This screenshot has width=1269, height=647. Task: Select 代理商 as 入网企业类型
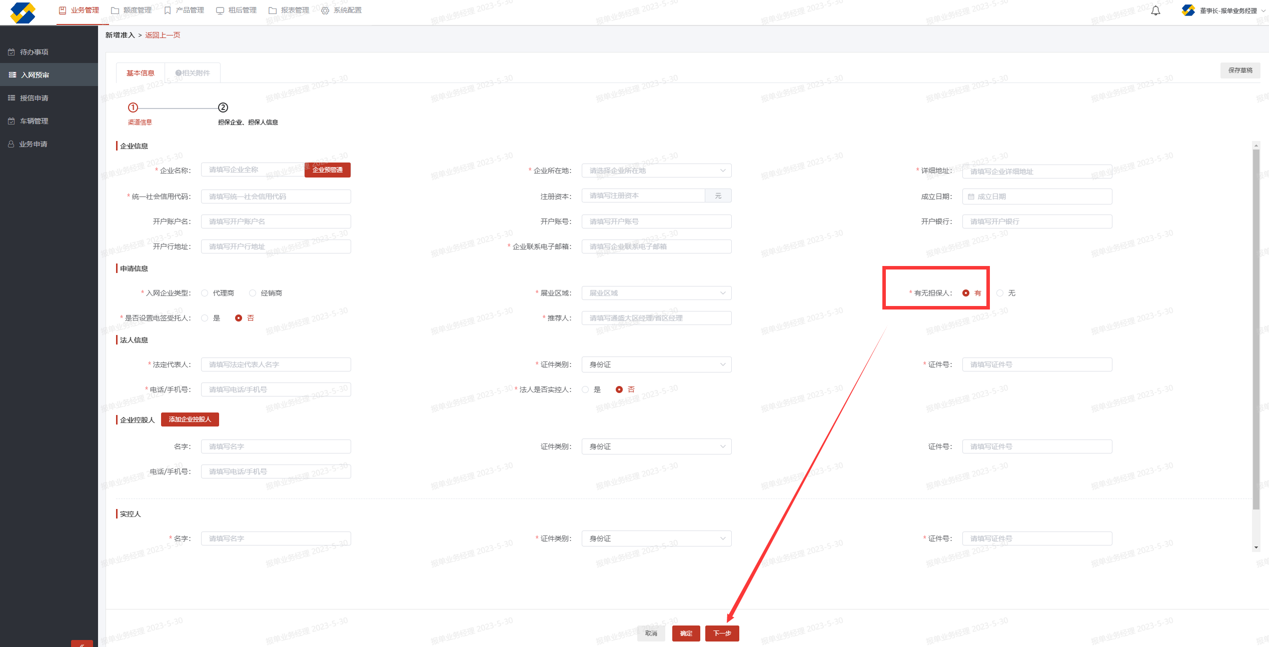(x=205, y=293)
